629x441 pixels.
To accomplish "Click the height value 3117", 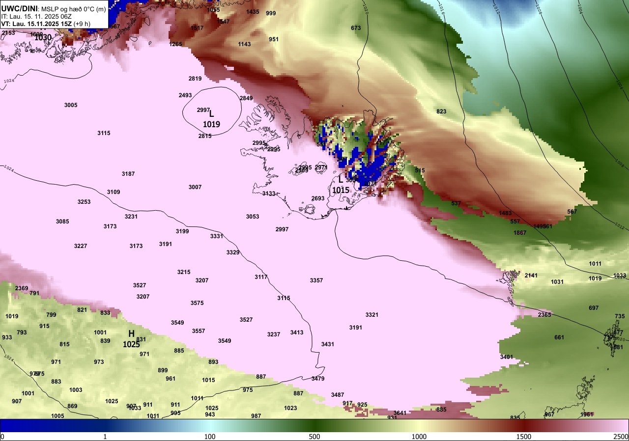I will click(x=261, y=277).
